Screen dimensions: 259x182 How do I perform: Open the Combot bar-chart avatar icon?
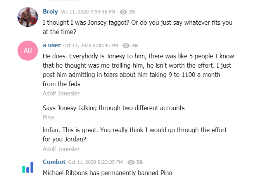coord(28,167)
